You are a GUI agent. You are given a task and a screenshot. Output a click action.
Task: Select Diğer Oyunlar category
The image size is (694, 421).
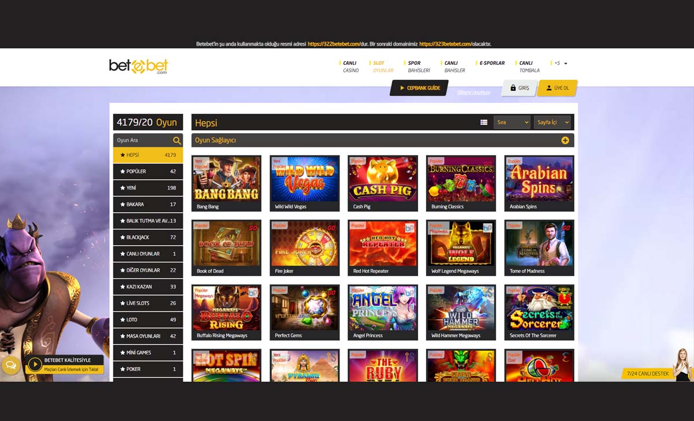(x=147, y=270)
